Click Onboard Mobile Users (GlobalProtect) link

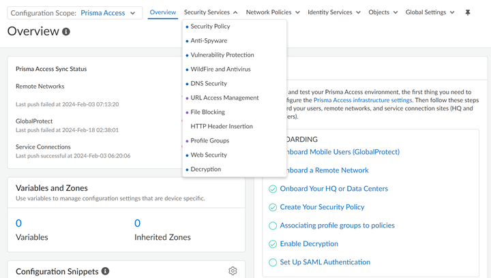click(x=340, y=152)
